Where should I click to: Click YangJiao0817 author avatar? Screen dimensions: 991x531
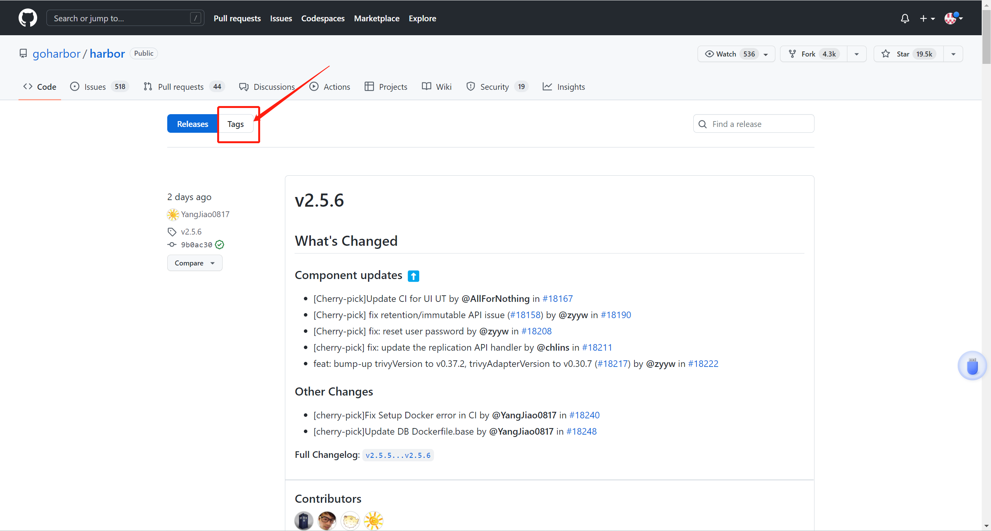click(173, 214)
